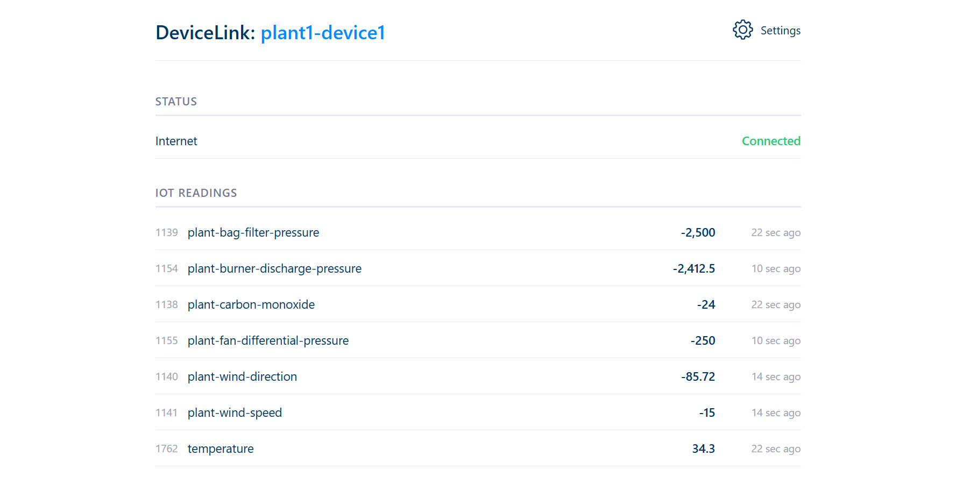Screen dimensions: 977x498
Task: Click the Internet status row
Action: point(176,141)
